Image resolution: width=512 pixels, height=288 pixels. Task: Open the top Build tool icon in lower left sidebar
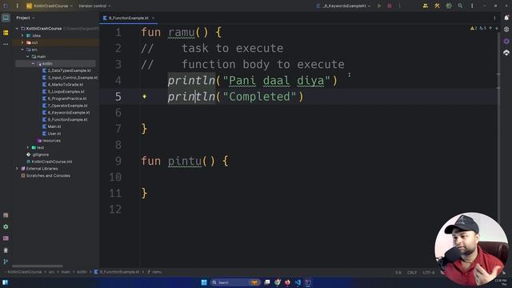(x=6, y=215)
